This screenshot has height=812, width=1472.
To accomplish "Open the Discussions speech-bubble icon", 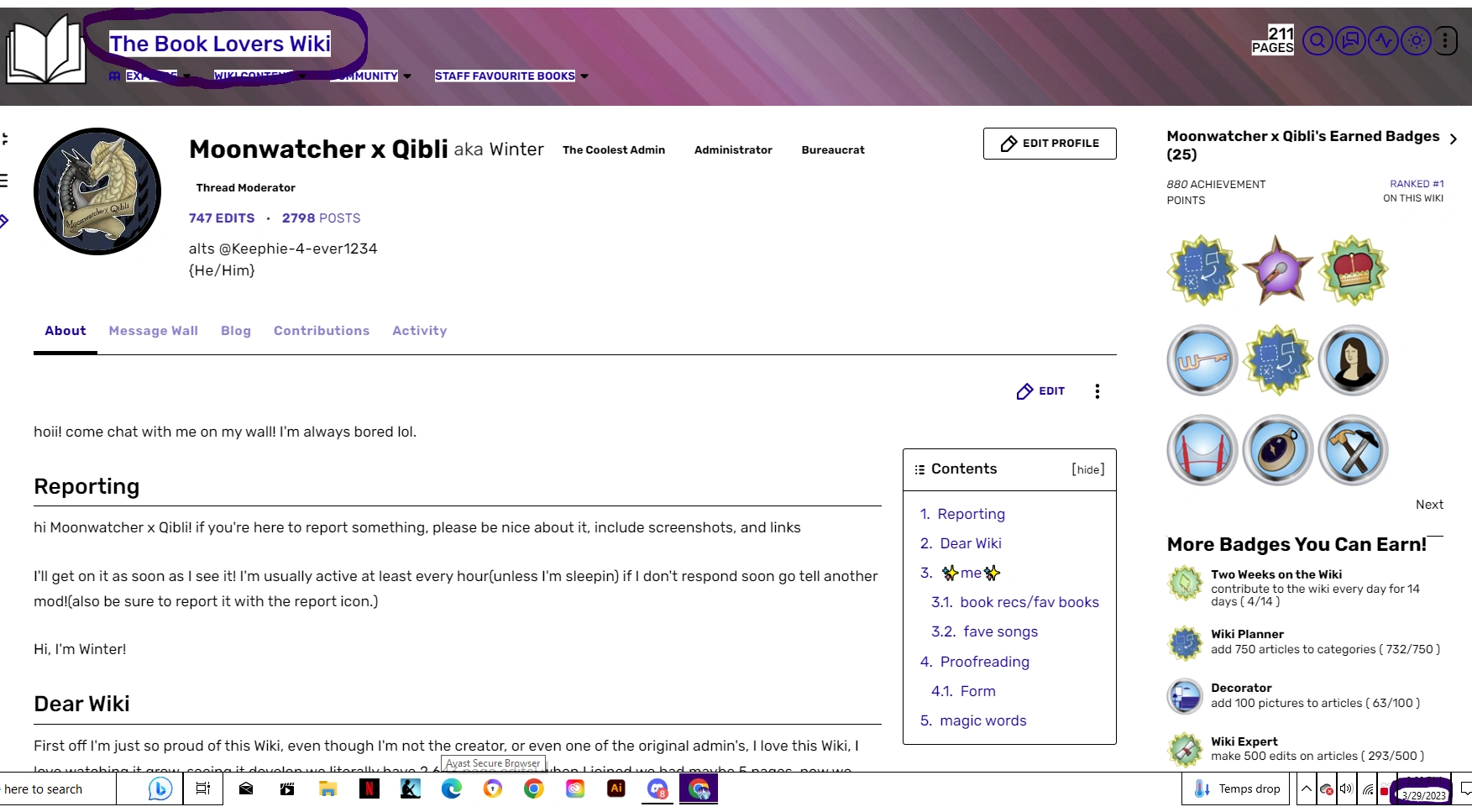I will (x=1349, y=40).
